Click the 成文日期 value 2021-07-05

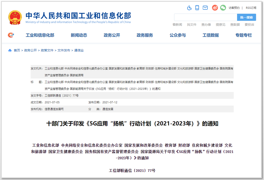tap(52, 102)
